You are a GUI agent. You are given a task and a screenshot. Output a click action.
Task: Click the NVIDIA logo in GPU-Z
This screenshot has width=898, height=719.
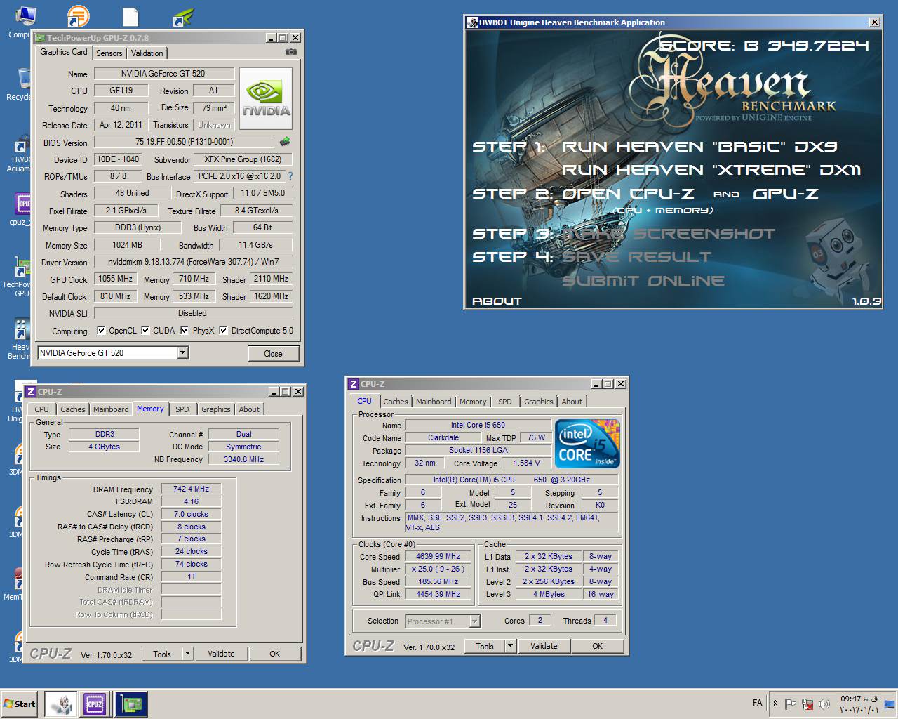(266, 98)
